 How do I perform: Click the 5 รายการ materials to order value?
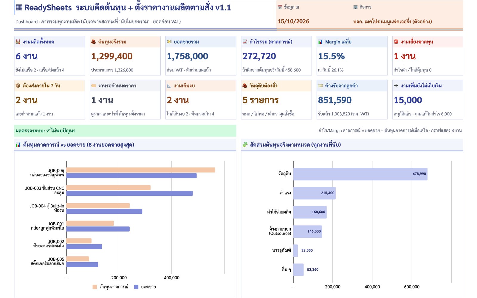pos(261,100)
